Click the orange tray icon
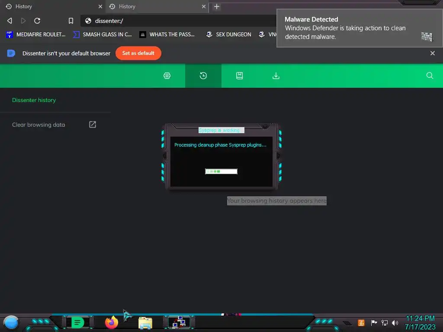Image resolution: width=443 pixels, height=332 pixels. 361,322
